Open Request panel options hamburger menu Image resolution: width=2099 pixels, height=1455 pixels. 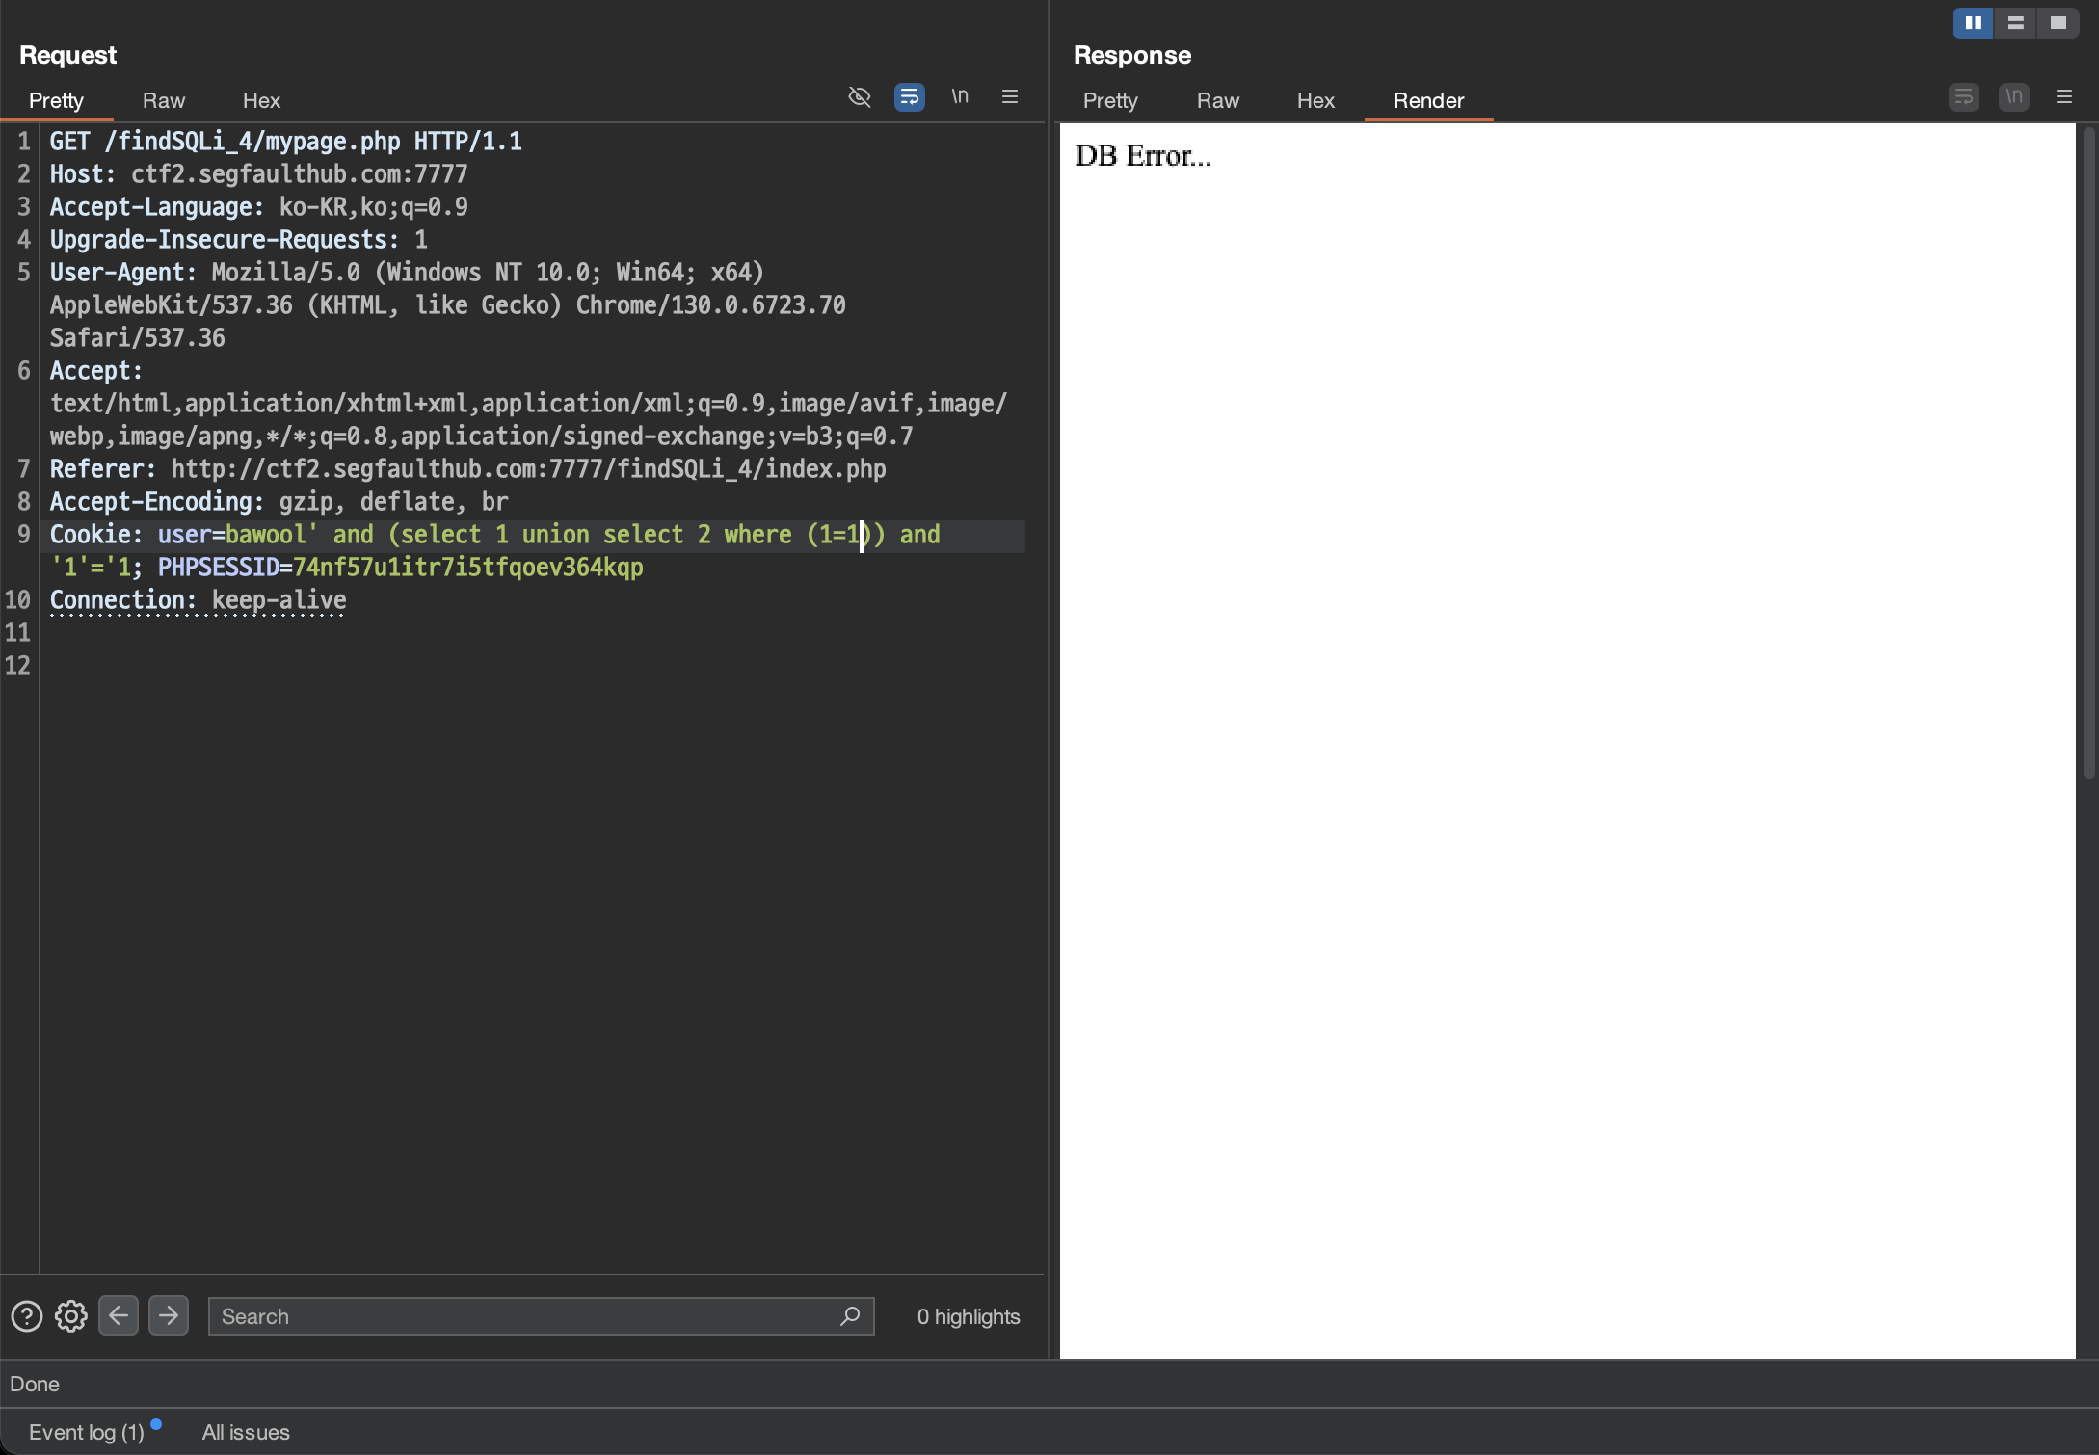(1009, 97)
